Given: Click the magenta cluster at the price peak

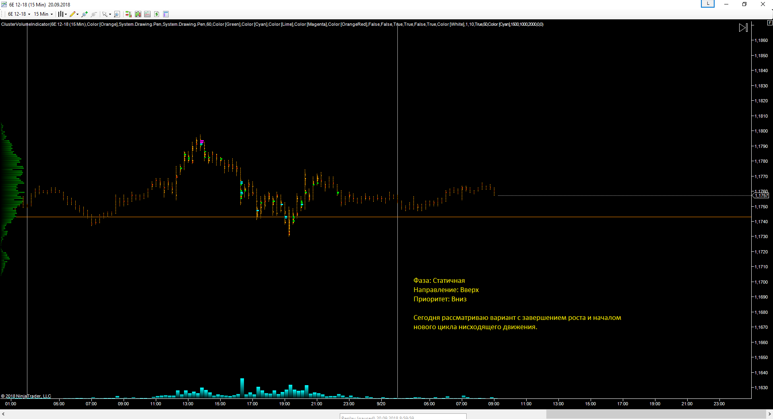Looking at the screenshot, I should click(202, 141).
